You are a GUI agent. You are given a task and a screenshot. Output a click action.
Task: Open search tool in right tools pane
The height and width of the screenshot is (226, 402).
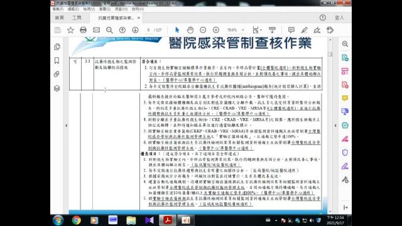[345, 44]
